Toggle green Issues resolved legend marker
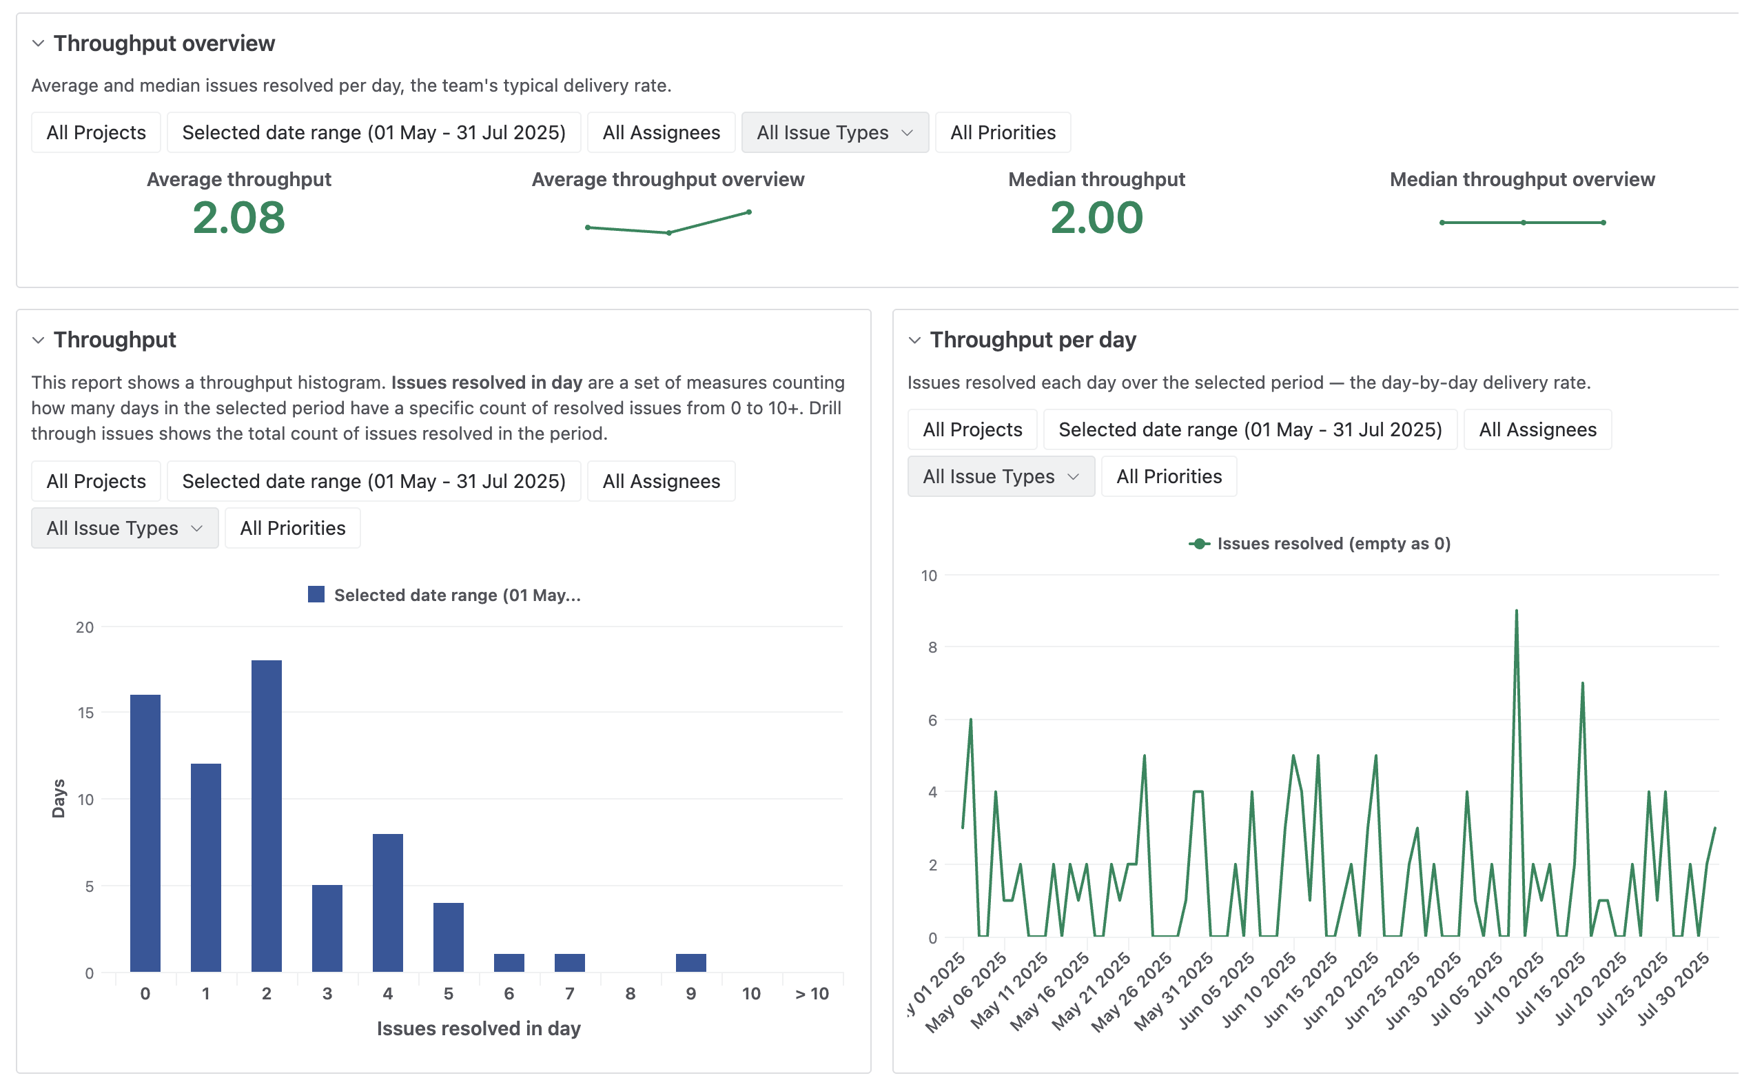Image resolution: width=1742 pixels, height=1089 pixels. click(1199, 544)
